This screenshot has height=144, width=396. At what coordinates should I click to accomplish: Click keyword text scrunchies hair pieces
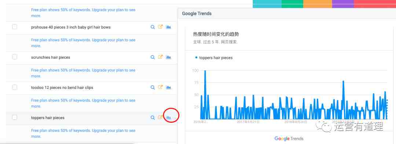[x=51, y=57]
